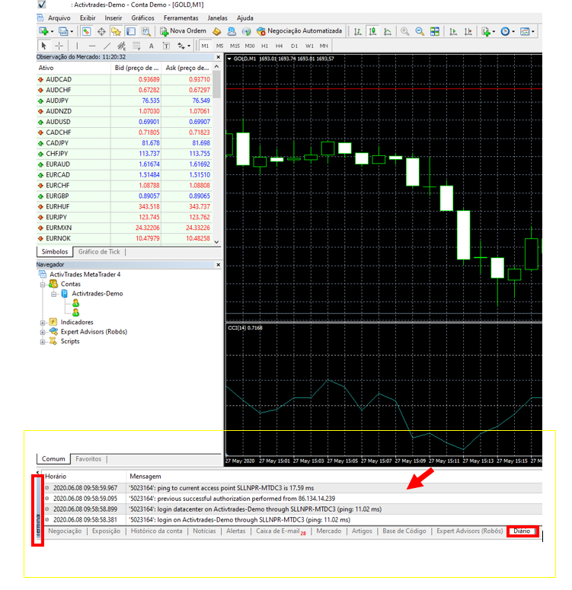Select the M1 timeframe

pyautogui.click(x=205, y=46)
